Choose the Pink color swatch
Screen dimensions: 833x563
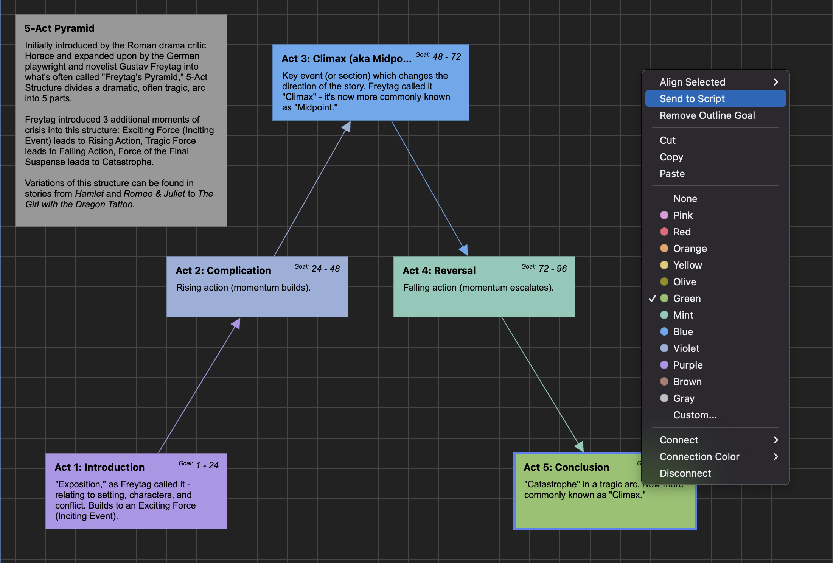coord(664,215)
